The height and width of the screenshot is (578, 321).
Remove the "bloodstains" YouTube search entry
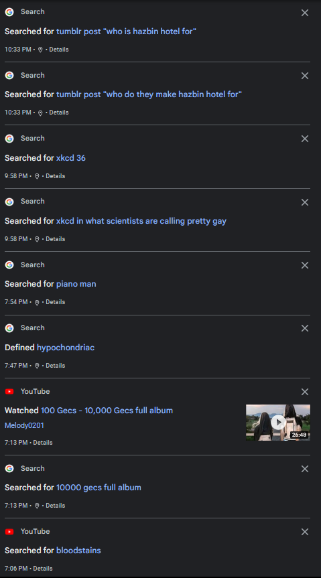click(x=305, y=532)
